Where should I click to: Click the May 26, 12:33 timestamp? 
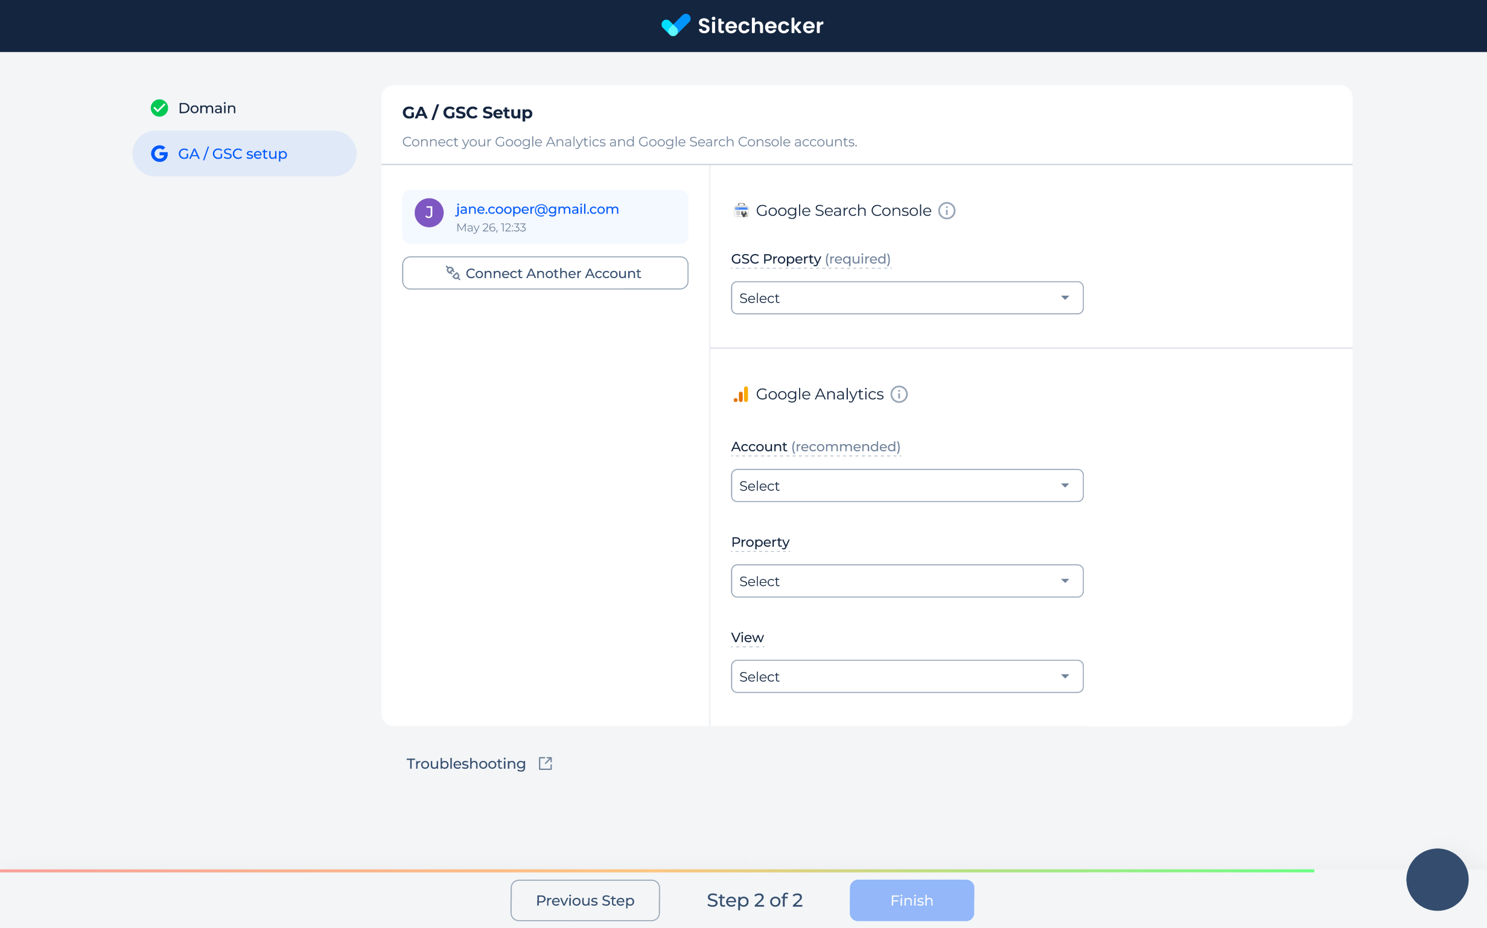[491, 227]
